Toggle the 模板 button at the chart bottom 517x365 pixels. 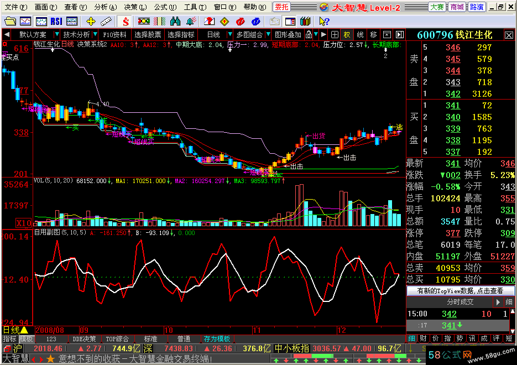pos(26,339)
